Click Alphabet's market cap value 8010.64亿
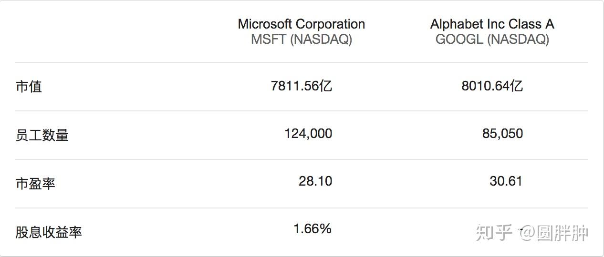Image resolution: width=604 pixels, height=257 pixels. click(x=492, y=86)
